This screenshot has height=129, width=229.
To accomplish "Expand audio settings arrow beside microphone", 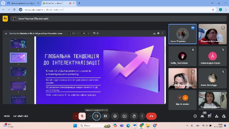I will (76, 116).
